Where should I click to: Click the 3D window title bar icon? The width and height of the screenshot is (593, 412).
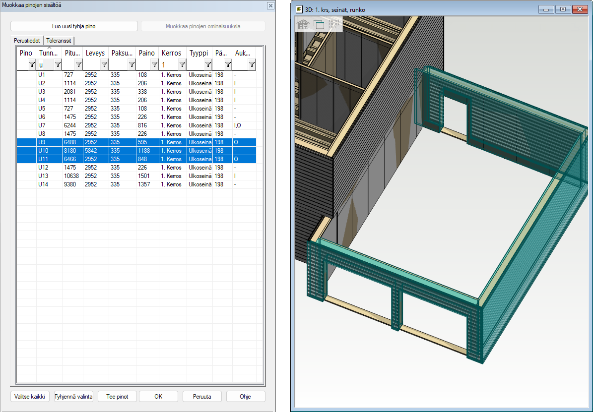point(299,9)
